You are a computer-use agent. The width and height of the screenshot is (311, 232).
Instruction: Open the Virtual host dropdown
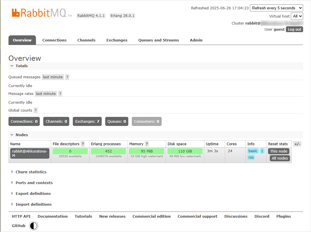(297, 16)
